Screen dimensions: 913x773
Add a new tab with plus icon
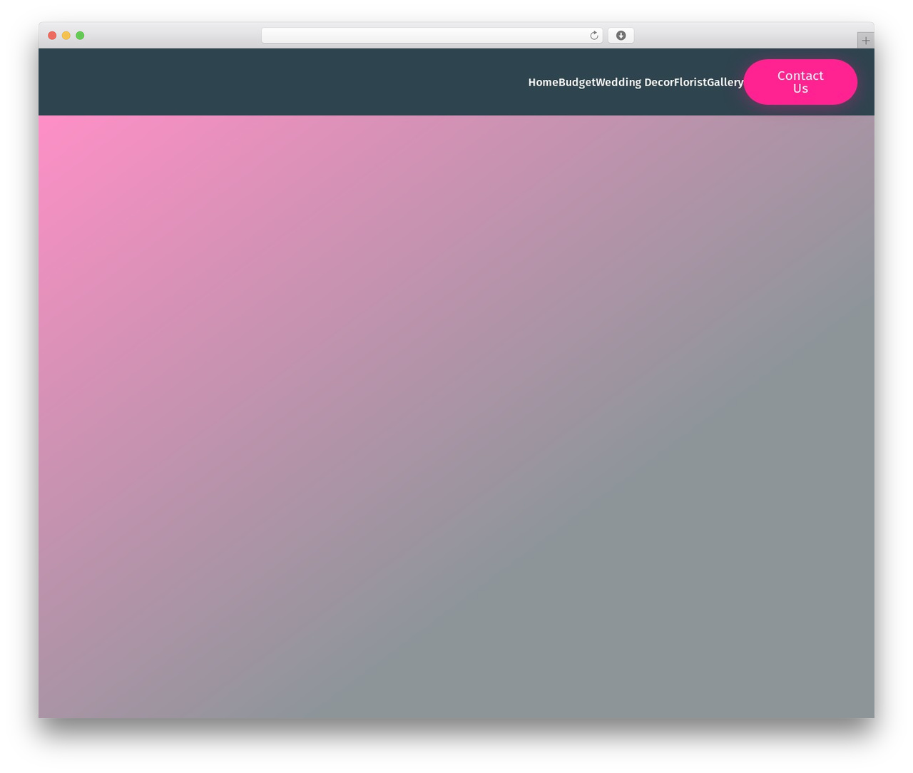865,41
